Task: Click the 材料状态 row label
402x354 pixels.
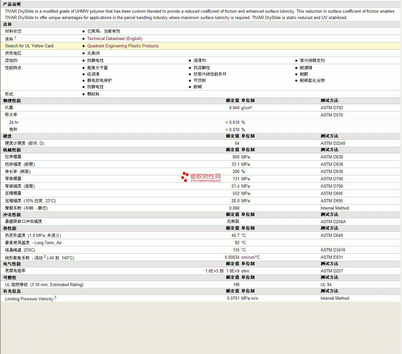Action: (13, 31)
